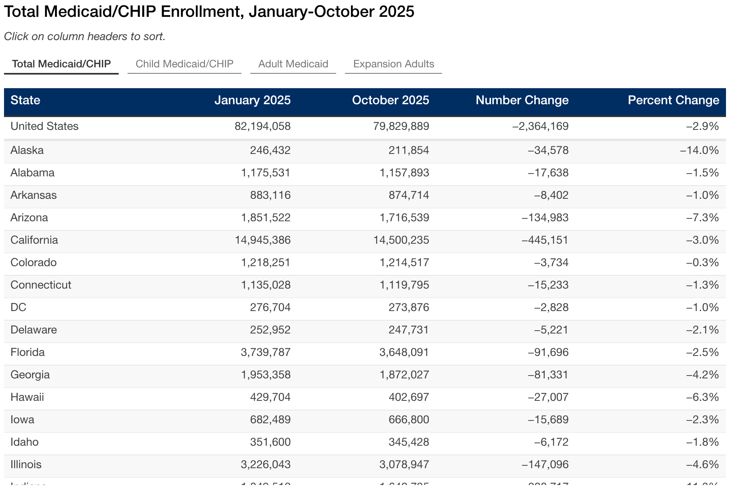Click Hawaii's percent change value
730x489 pixels.
(702, 397)
